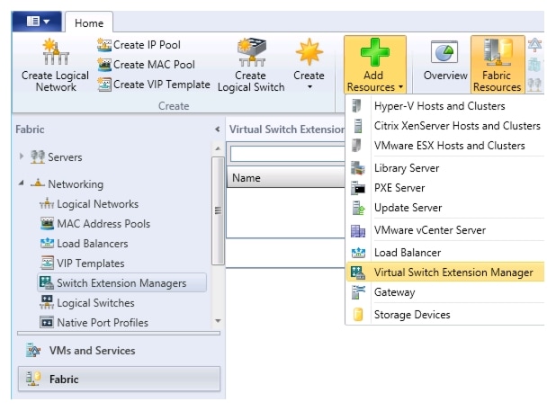
Task: Choose Virtual Switch Extension Manager menu entry
Action: click(453, 273)
